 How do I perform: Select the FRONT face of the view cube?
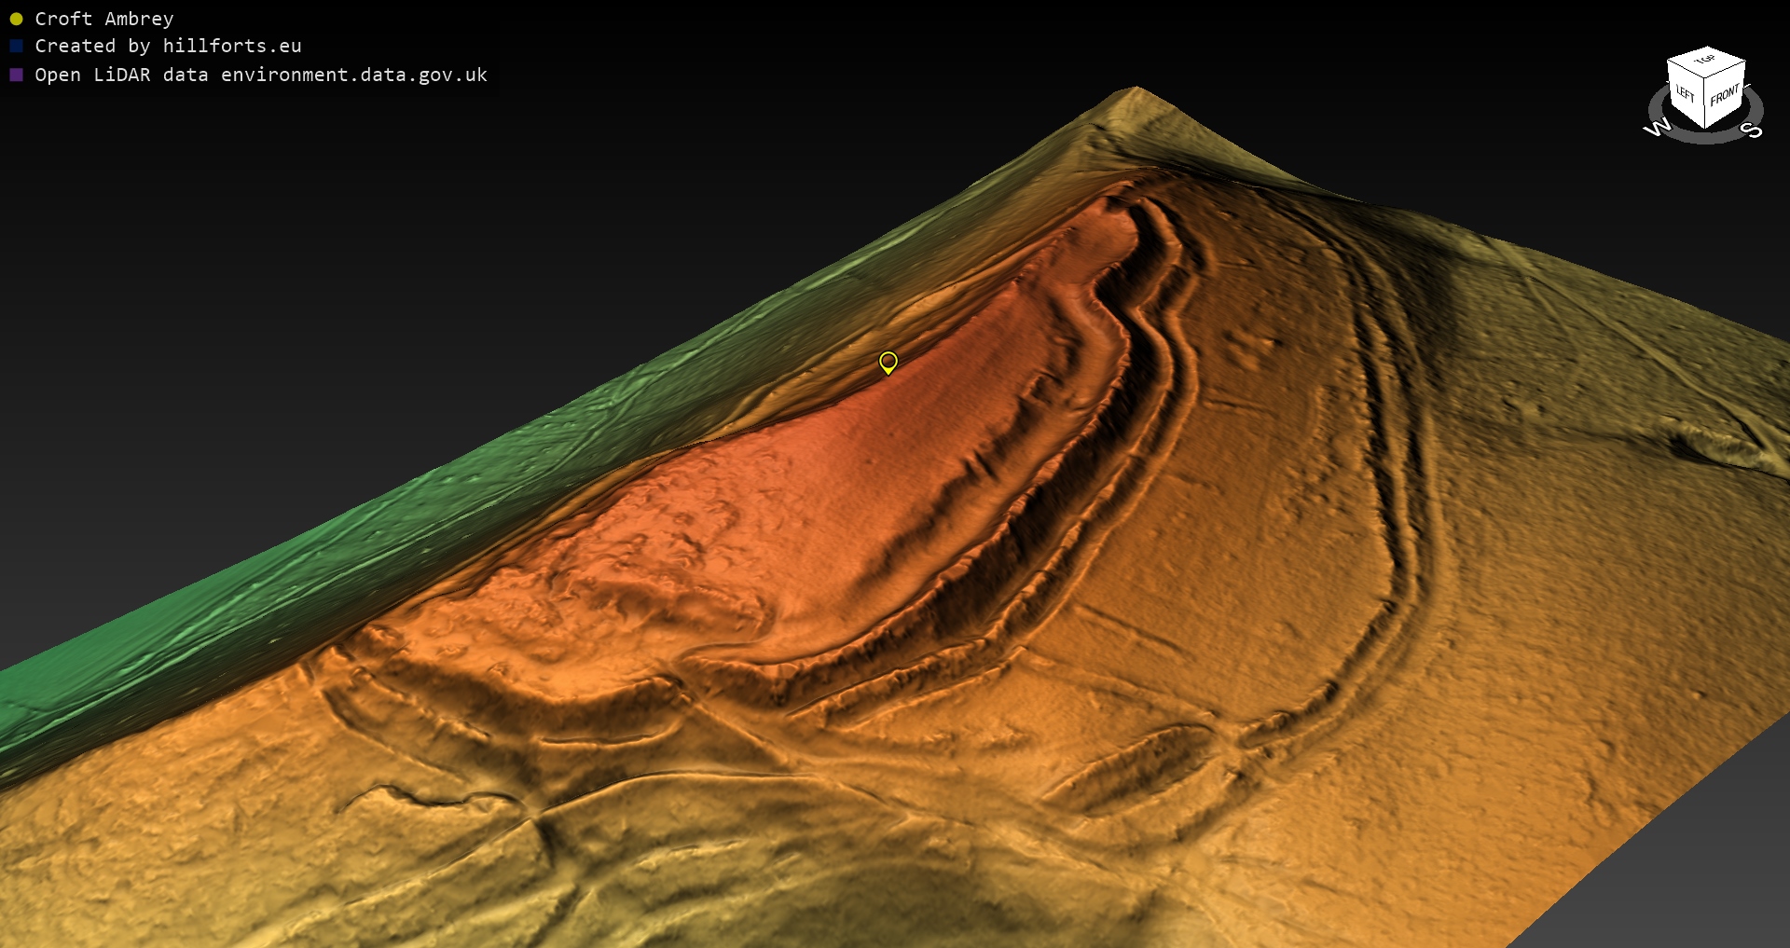[x=1724, y=94]
